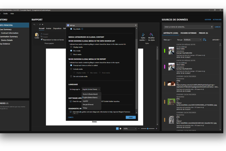Image resolution: width=226 pixels, height=151 pixels.
Task: Select Prompt each time an artifact is added
Action: (71, 65)
